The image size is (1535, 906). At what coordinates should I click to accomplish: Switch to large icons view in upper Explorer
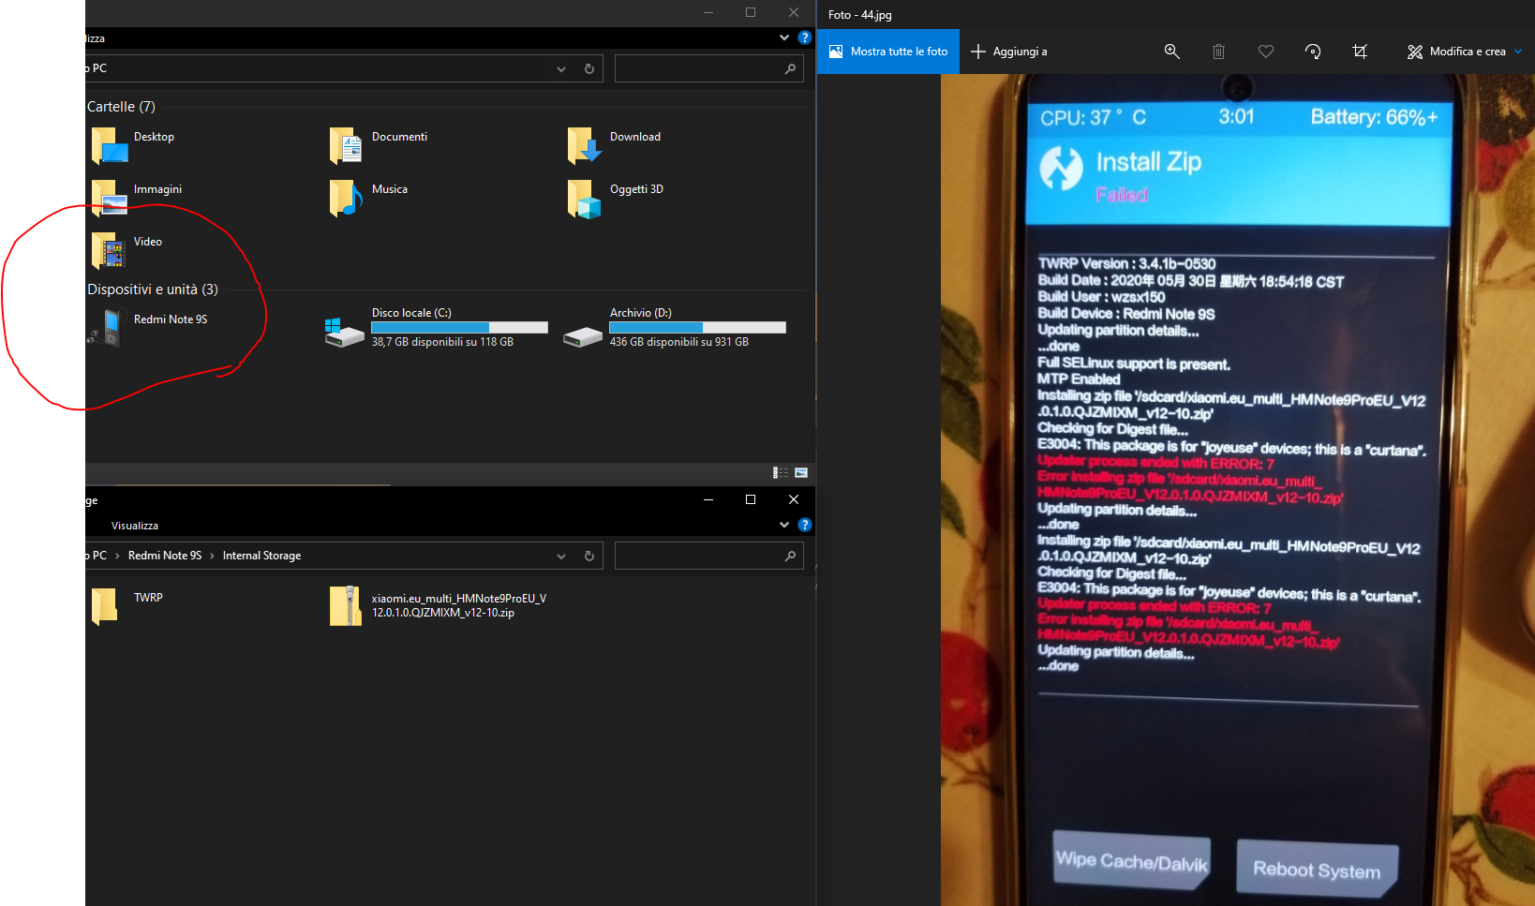[x=801, y=473]
